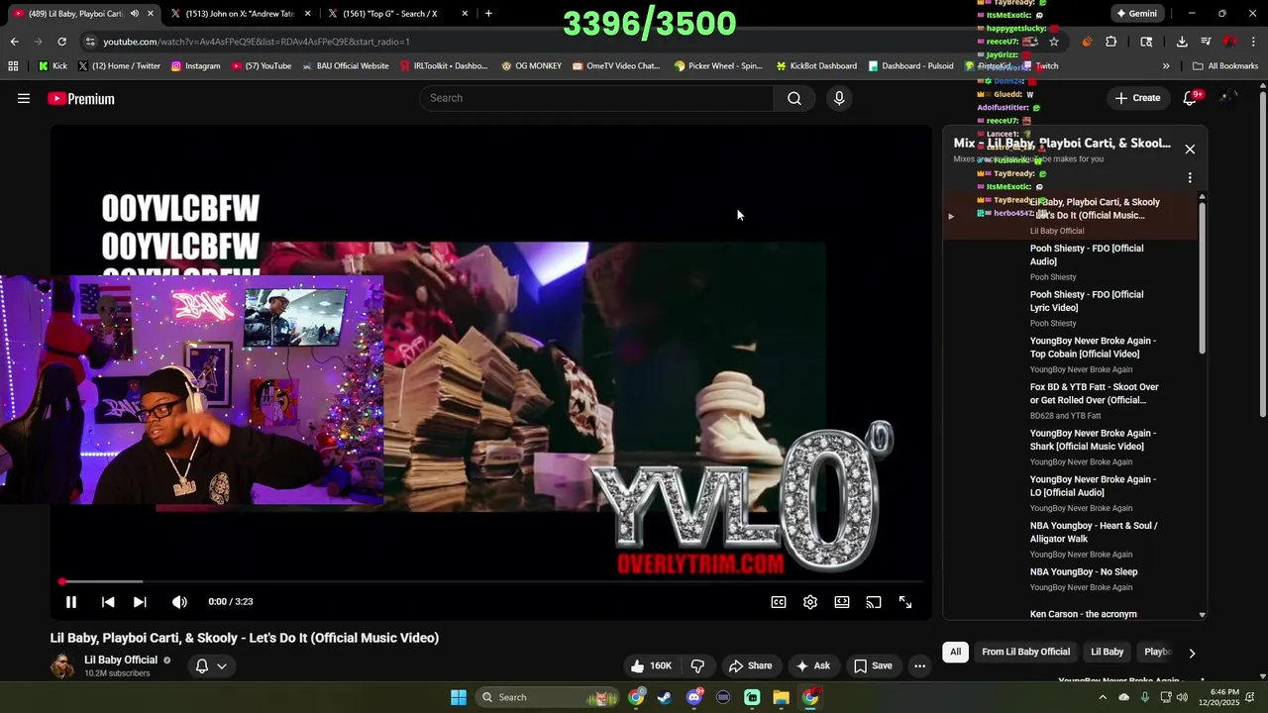Play NBA Youngboy - Heart & Soul / Alligator Walk
This screenshot has height=713, width=1268.
1094,532
